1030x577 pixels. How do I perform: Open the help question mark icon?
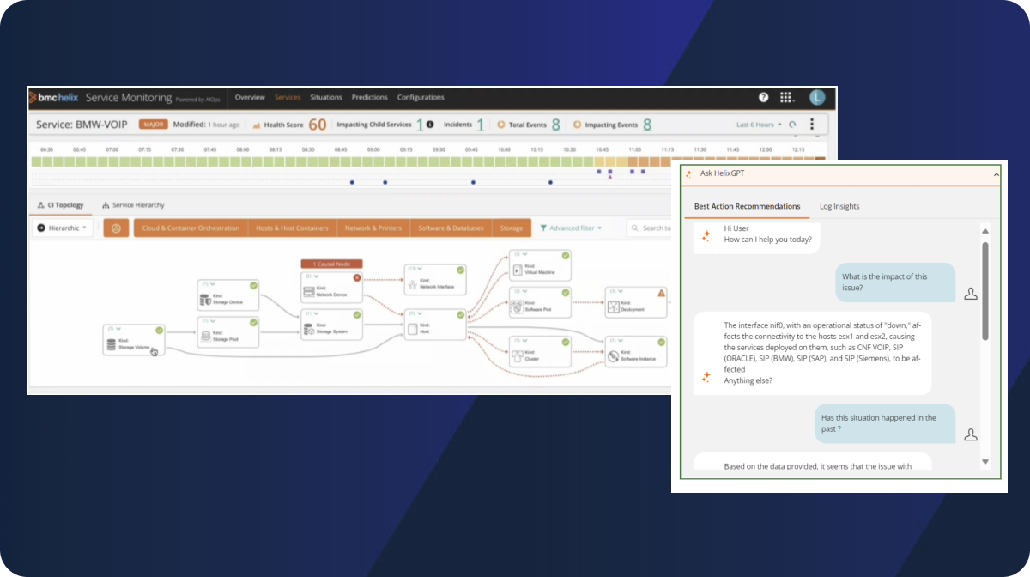tap(763, 98)
